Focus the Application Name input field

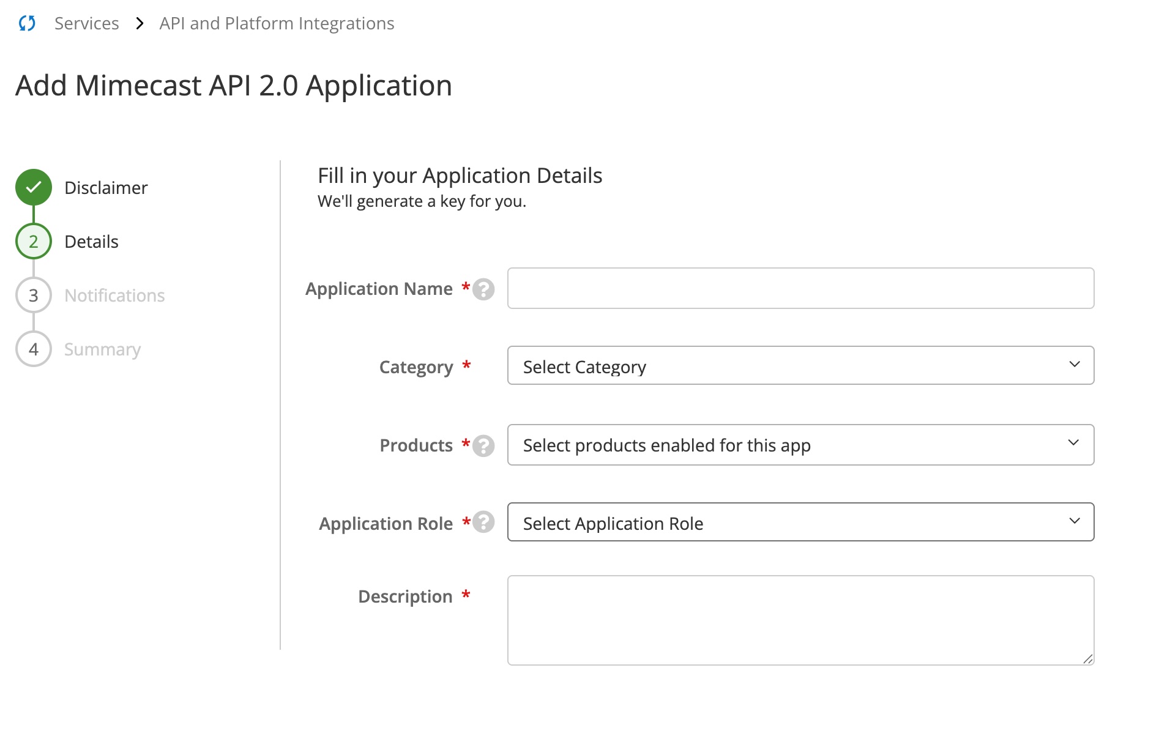tap(800, 288)
